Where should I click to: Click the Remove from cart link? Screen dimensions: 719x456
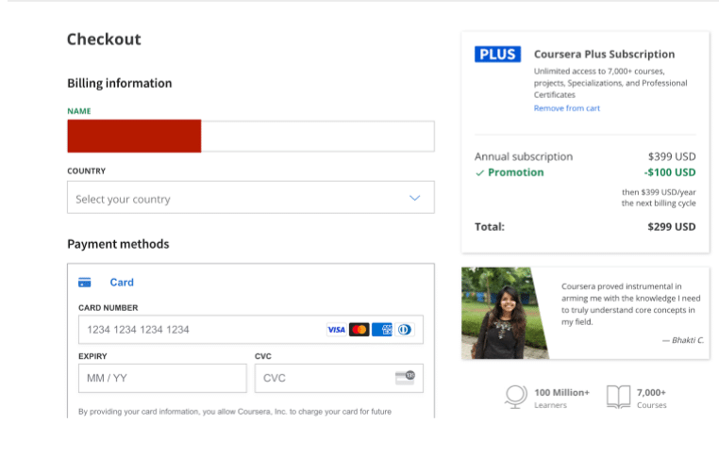coord(567,108)
